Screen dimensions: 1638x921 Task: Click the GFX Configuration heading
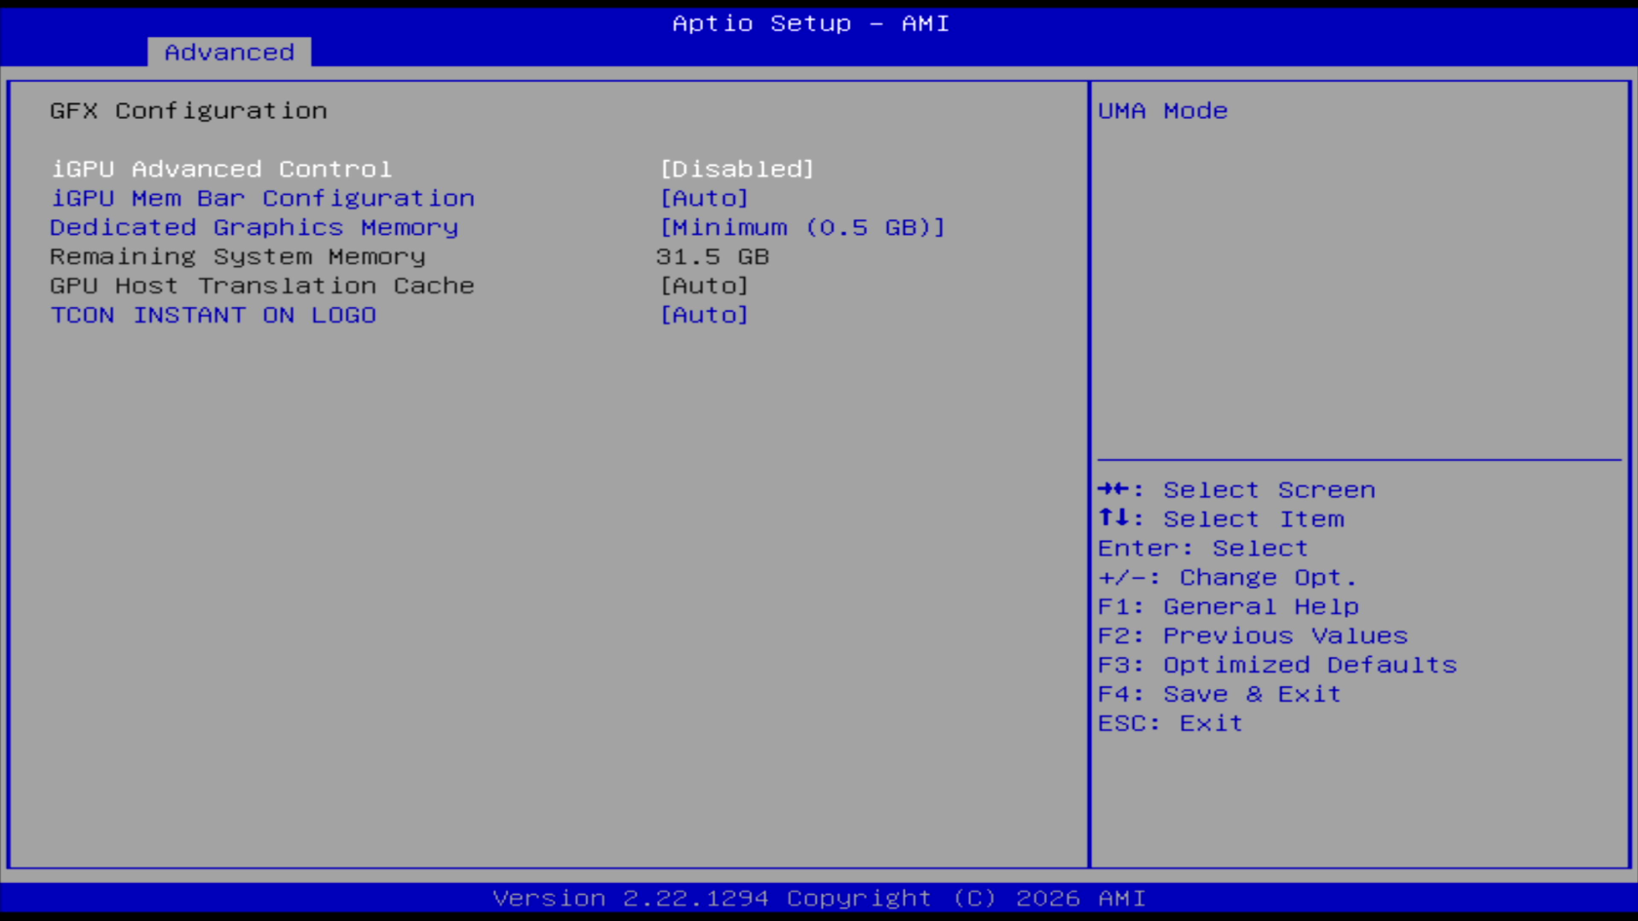point(188,111)
